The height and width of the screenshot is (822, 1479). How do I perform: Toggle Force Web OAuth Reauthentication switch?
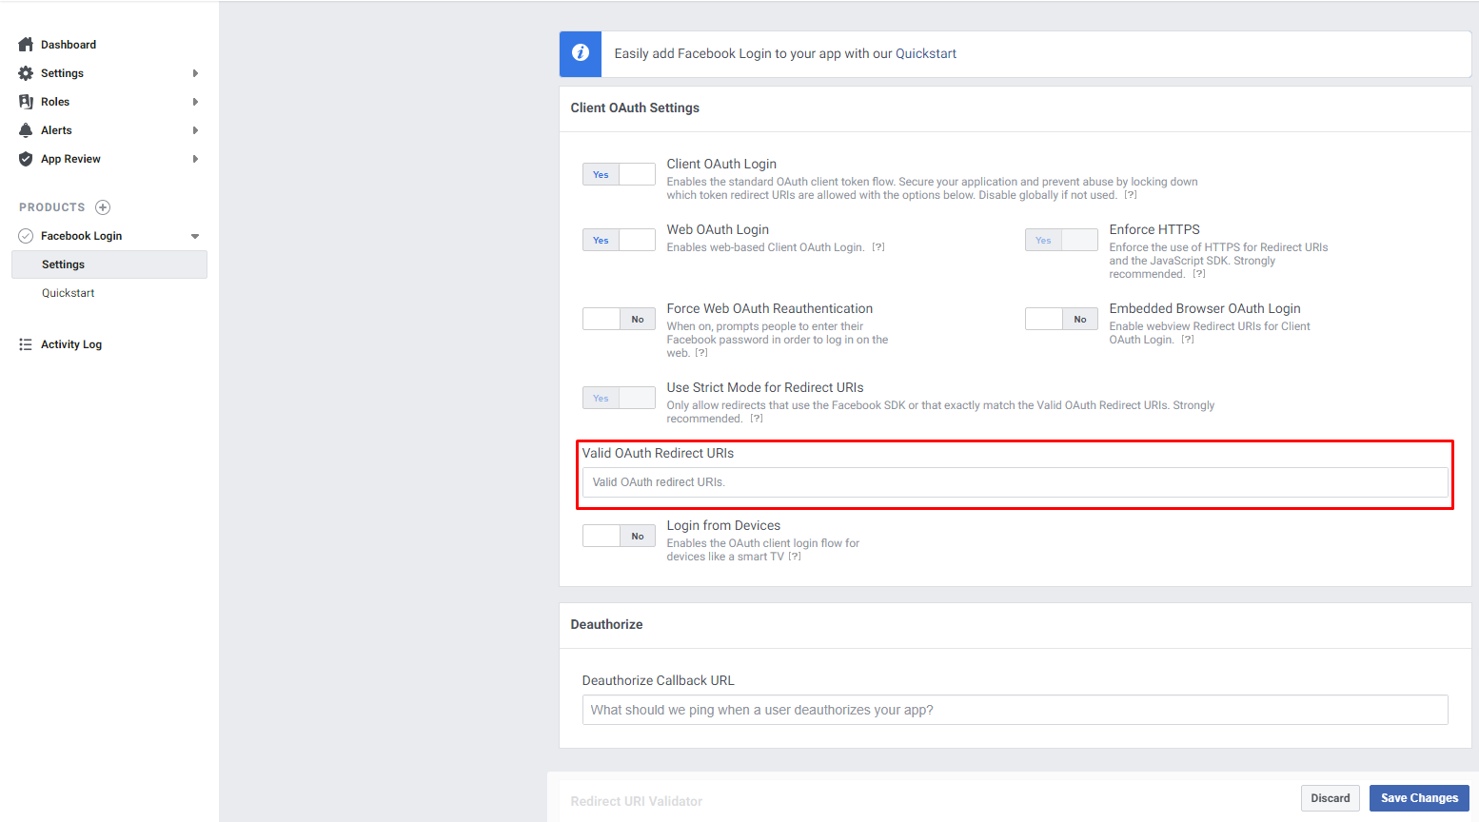619,319
